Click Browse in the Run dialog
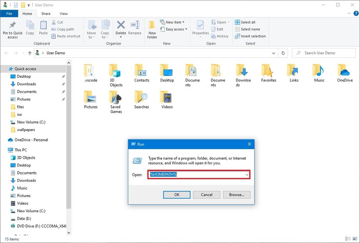The image size is (360, 243). click(236, 194)
